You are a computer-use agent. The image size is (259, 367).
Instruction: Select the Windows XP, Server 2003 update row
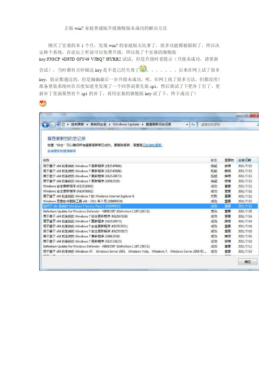coord(150,251)
